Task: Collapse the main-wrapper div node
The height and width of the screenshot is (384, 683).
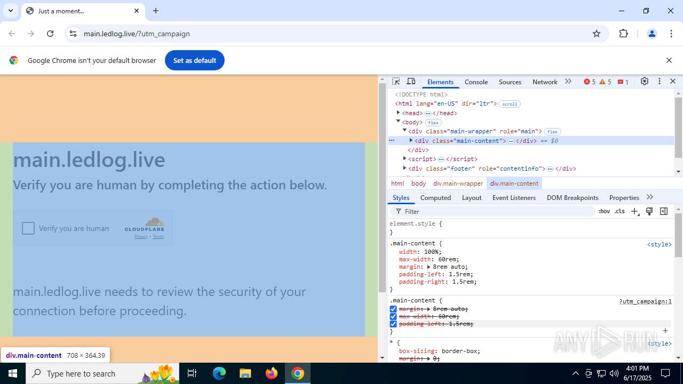Action: [404, 131]
